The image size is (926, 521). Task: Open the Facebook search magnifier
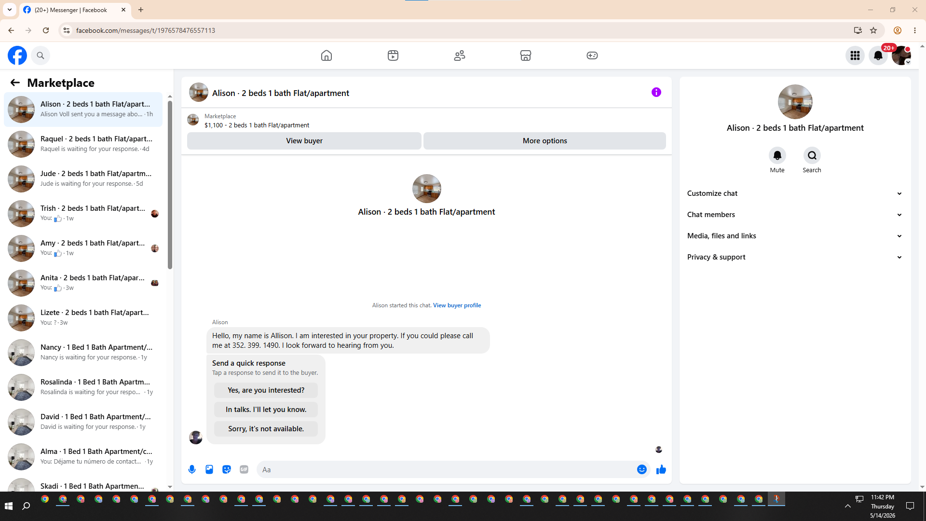41,55
